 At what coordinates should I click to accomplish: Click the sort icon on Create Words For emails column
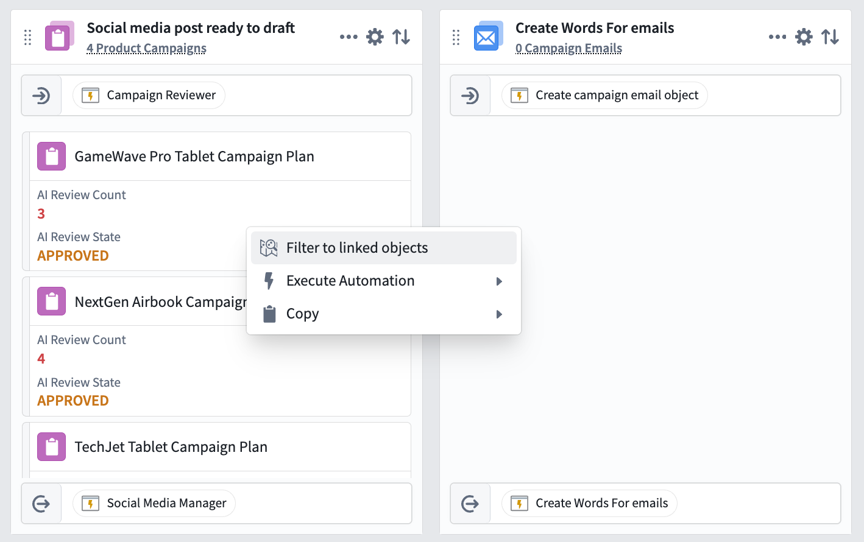(x=830, y=37)
